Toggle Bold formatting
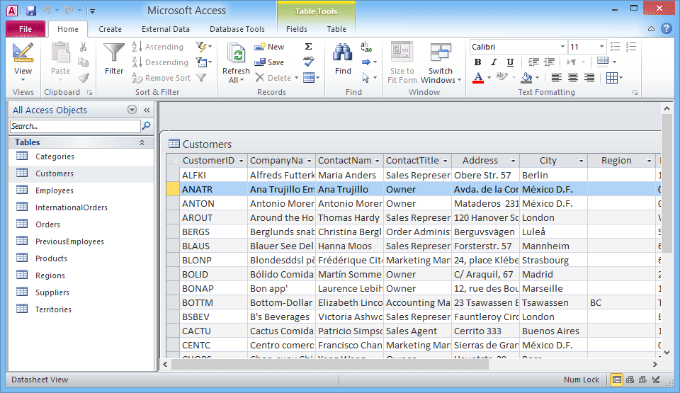The width and height of the screenshot is (680, 393). click(477, 62)
